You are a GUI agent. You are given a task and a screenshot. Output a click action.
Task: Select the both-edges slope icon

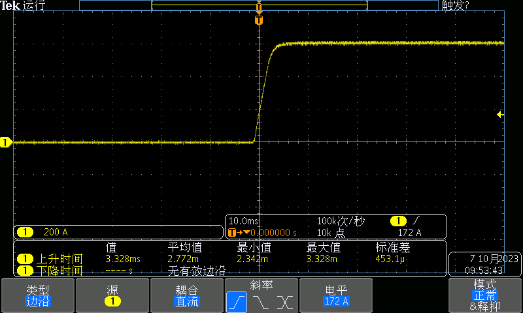tap(284, 302)
